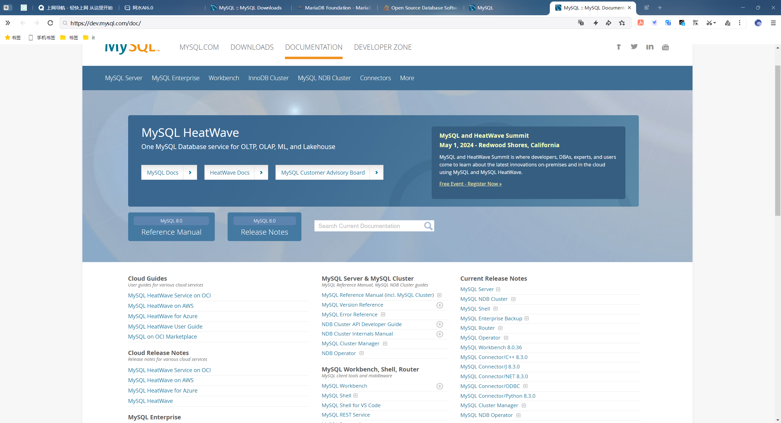Click the purple bird extension icon
Viewport: 781px width, 423px height.
coord(654,23)
